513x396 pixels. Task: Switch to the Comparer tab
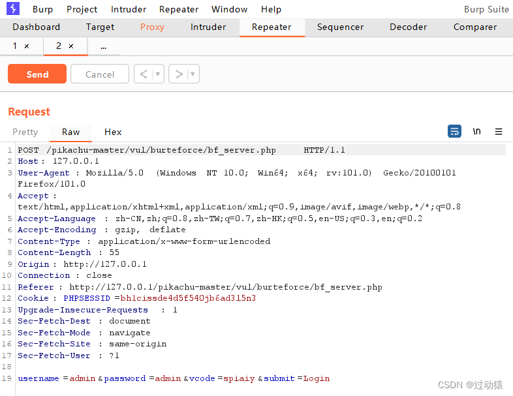click(x=475, y=27)
